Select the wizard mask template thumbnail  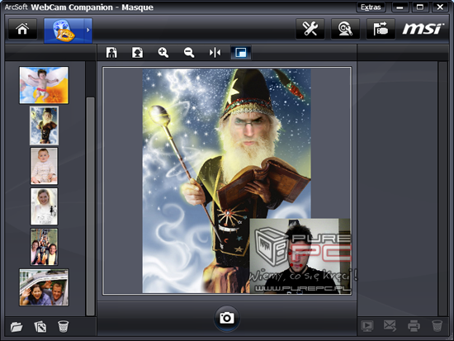(x=44, y=126)
